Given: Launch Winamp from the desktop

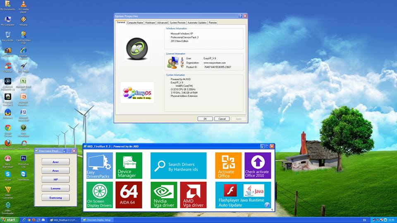Looking at the screenshot, I should click(x=23, y=21).
